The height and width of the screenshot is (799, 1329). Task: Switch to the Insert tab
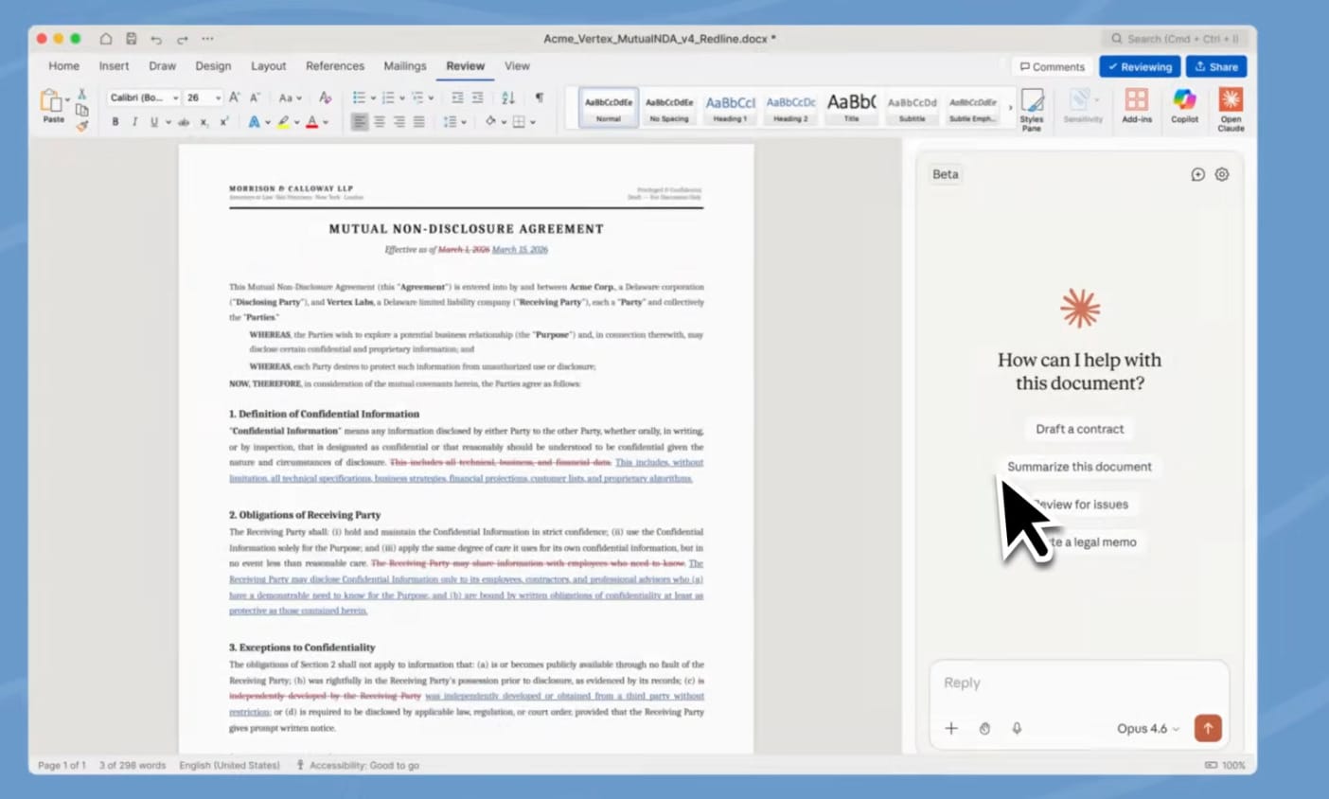(114, 66)
